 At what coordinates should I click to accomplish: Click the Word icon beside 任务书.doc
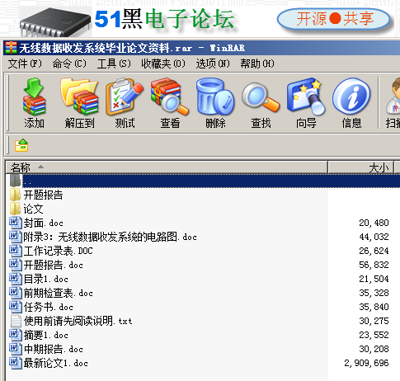coord(16,307)
